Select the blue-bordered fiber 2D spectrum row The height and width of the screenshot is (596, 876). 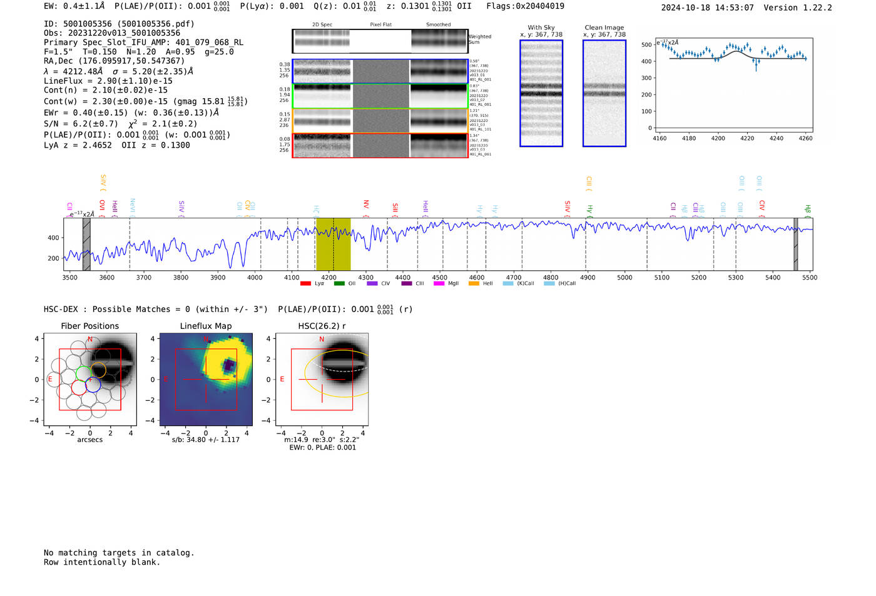tap(380, 71)
